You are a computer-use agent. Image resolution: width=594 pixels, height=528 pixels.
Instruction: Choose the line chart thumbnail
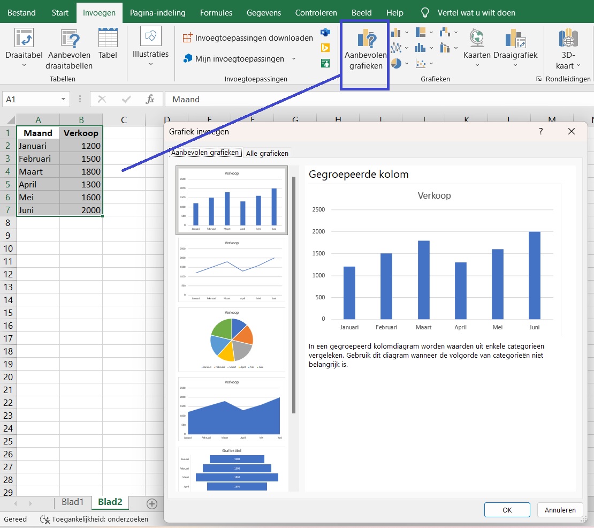click(x=231, y=270)
